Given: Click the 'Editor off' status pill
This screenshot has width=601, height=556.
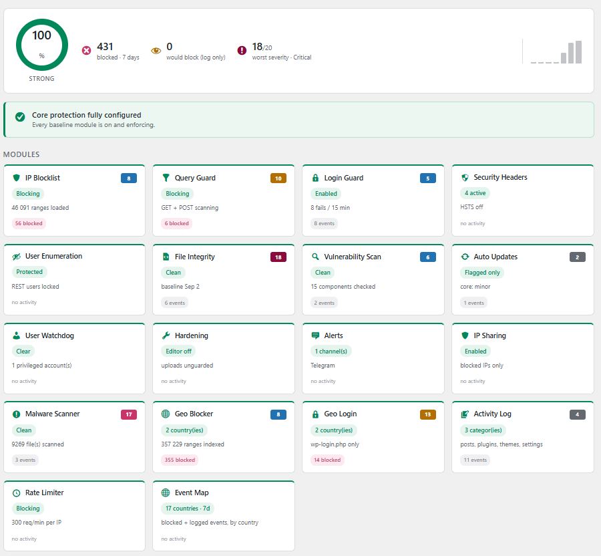Looking at the screenshot, I should (x=178, y=352).
